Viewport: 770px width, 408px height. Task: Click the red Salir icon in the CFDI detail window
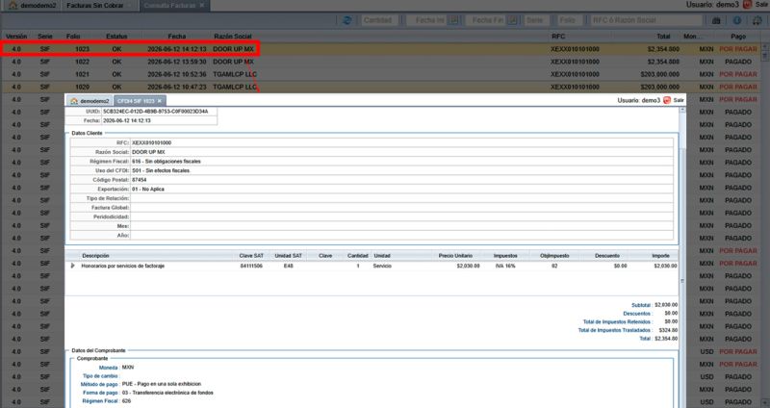(667, 100)
